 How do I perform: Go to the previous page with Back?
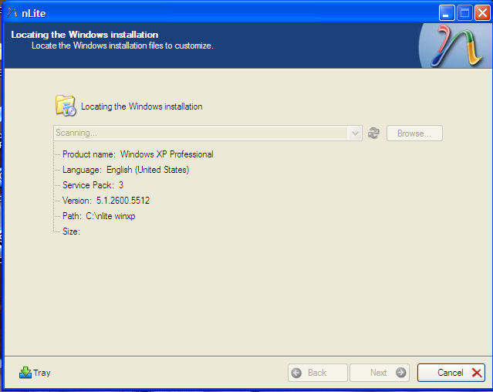tap(318, 373)
